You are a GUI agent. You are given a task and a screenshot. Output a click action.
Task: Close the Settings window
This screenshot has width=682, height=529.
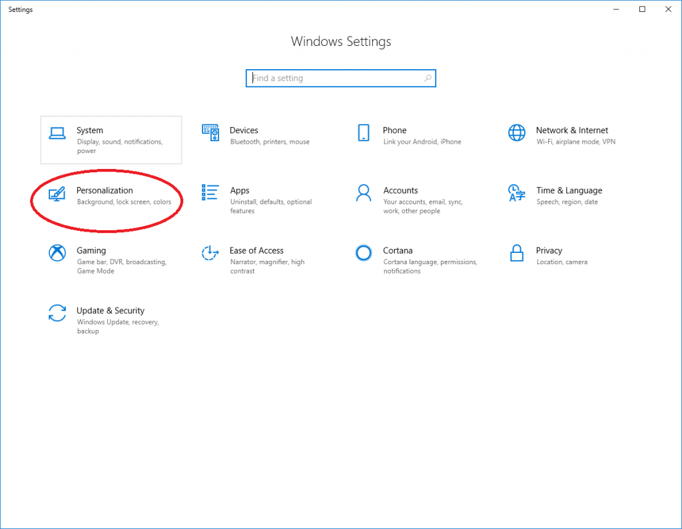point(668,9)
